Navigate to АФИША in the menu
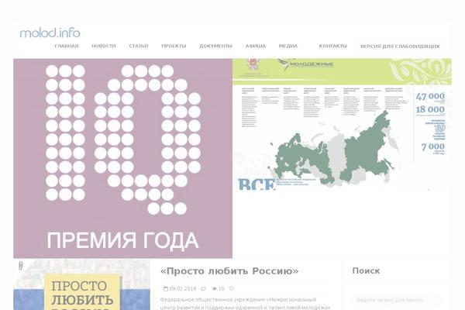Viewport: 465px width, 310px height. pyautogui.click(x=255, y=46)
